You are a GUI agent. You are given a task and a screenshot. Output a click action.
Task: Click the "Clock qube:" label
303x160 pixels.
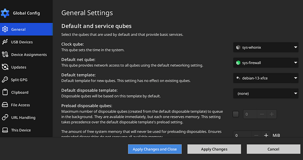[72, 44]
